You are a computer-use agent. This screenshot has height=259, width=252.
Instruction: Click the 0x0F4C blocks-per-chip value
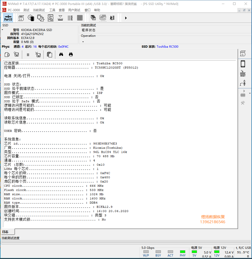pyautogui.click(x=63, y=46)
